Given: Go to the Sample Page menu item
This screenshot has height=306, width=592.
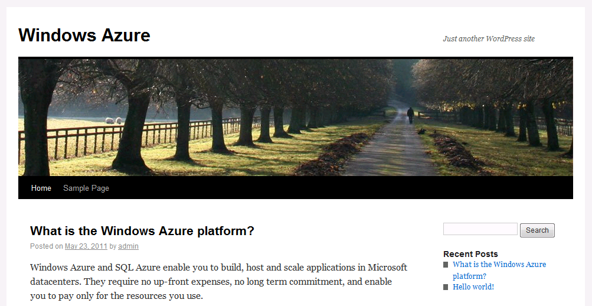Looking at the screenshot, I should (86, 188).
